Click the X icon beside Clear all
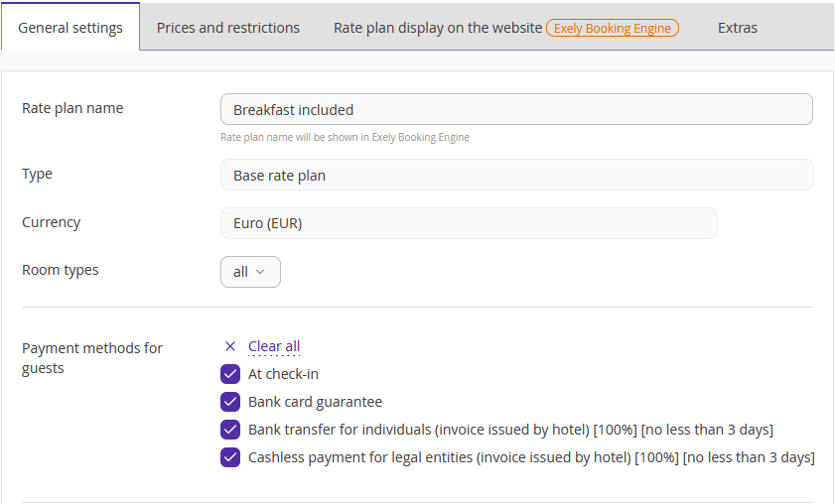The width and height of the screenshot is (835, 504). point(230,346)
